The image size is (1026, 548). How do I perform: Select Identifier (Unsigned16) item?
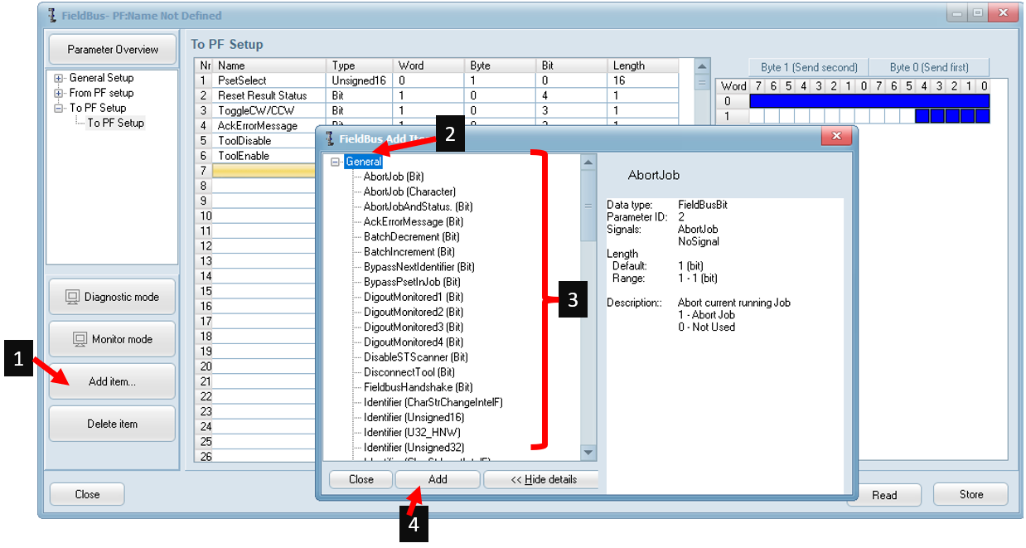(x=414, y=417)
